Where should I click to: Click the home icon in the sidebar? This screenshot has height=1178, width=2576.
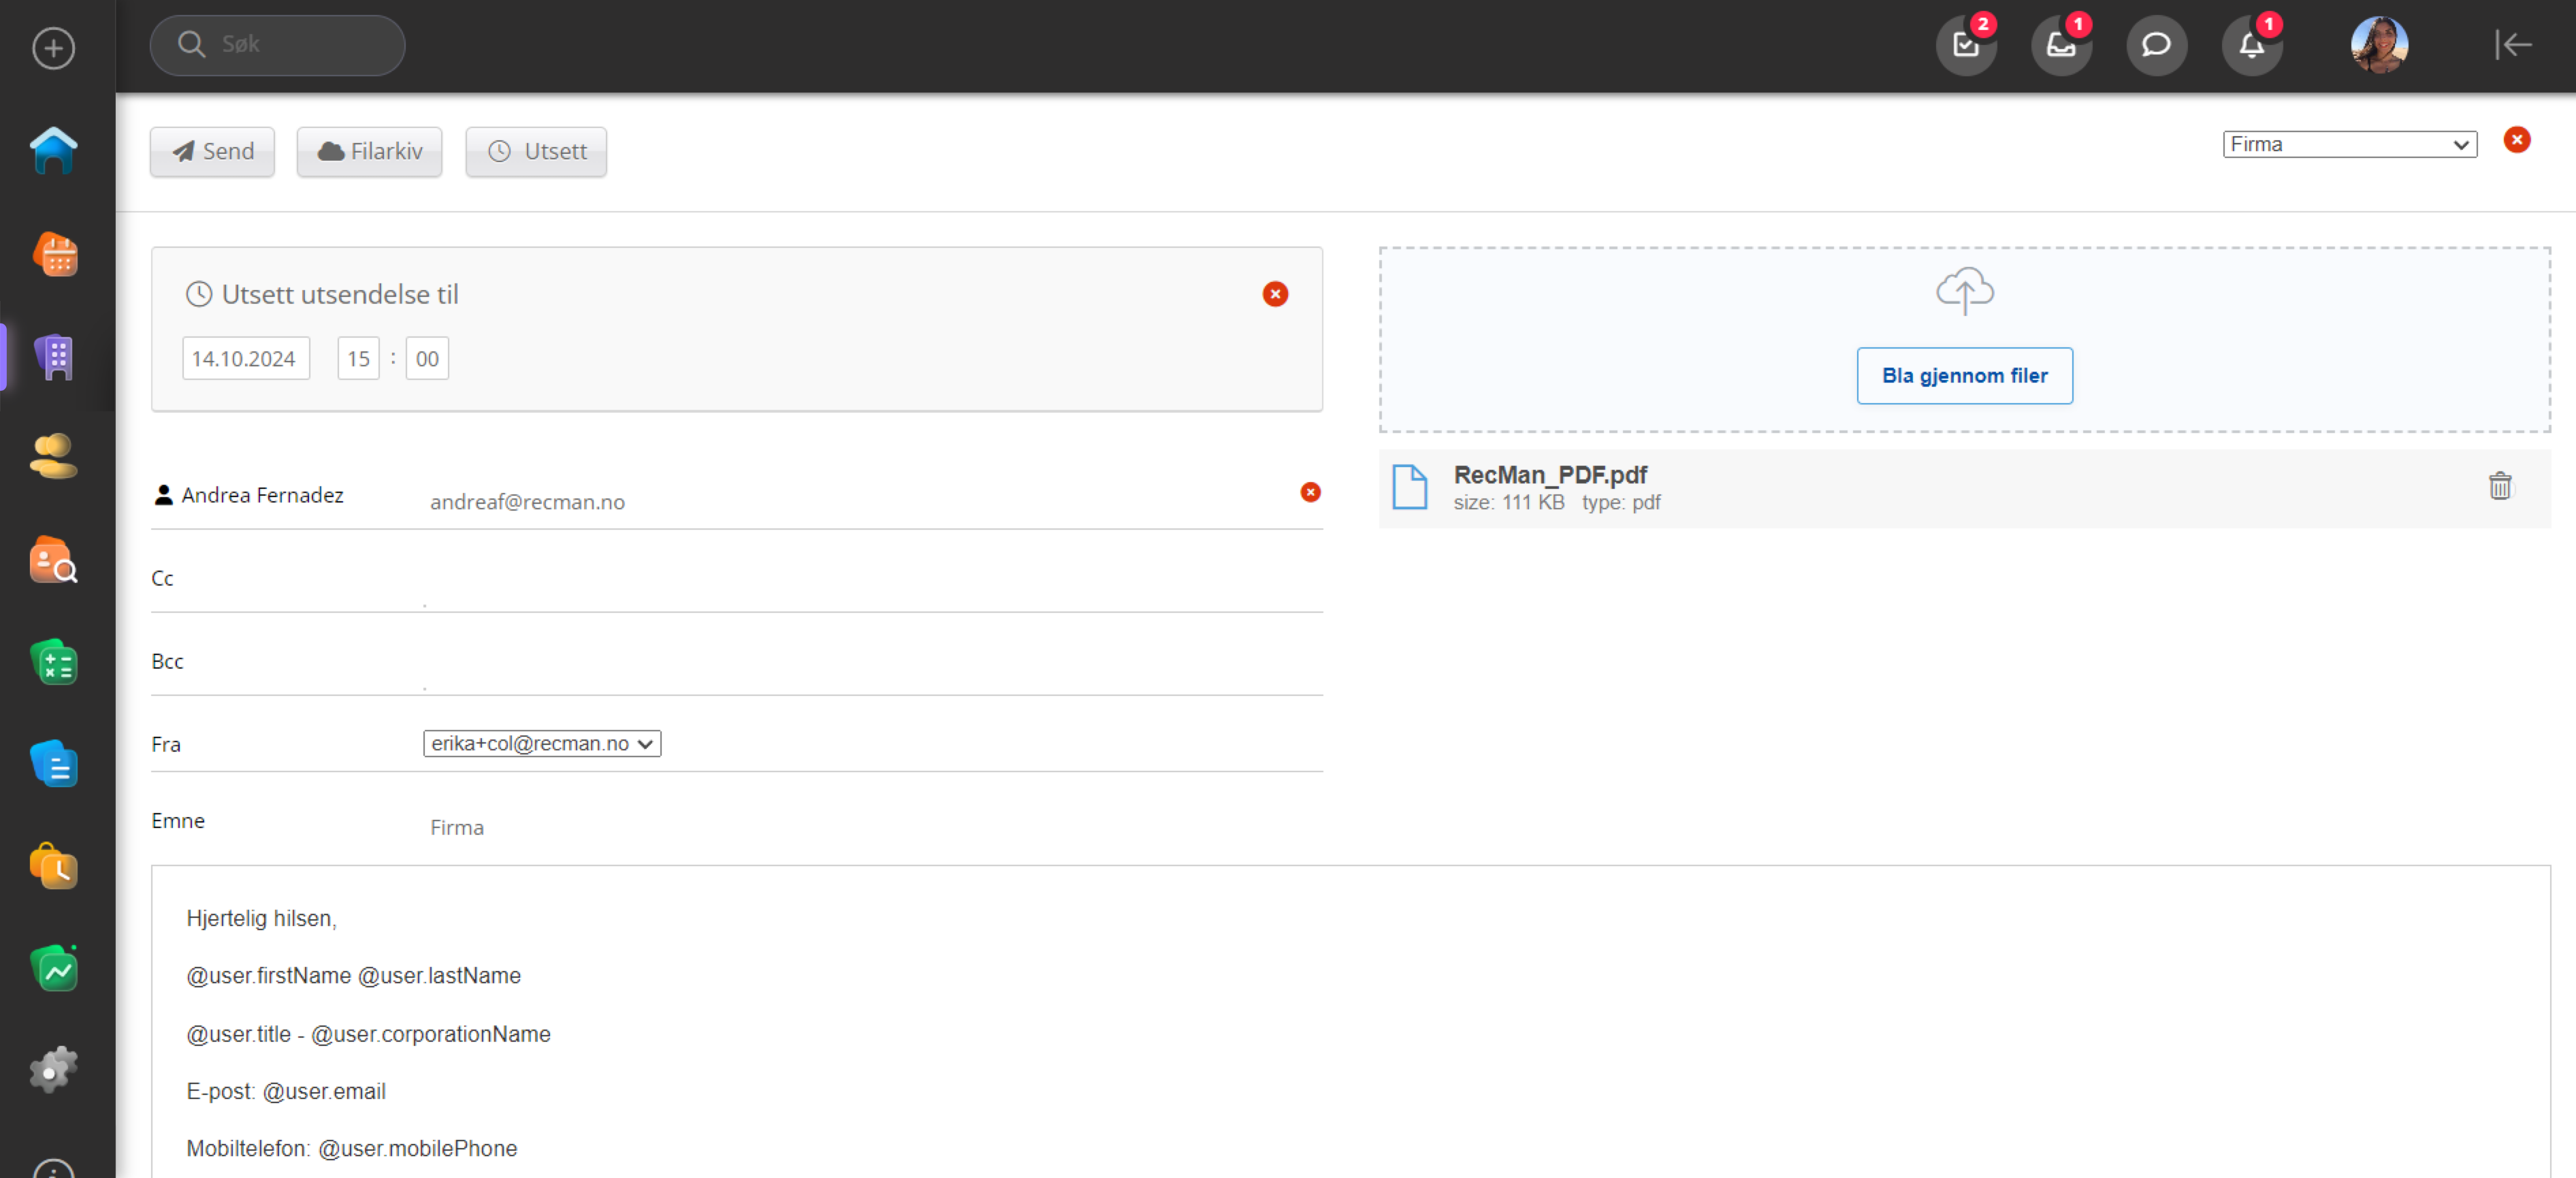point(54,150)
